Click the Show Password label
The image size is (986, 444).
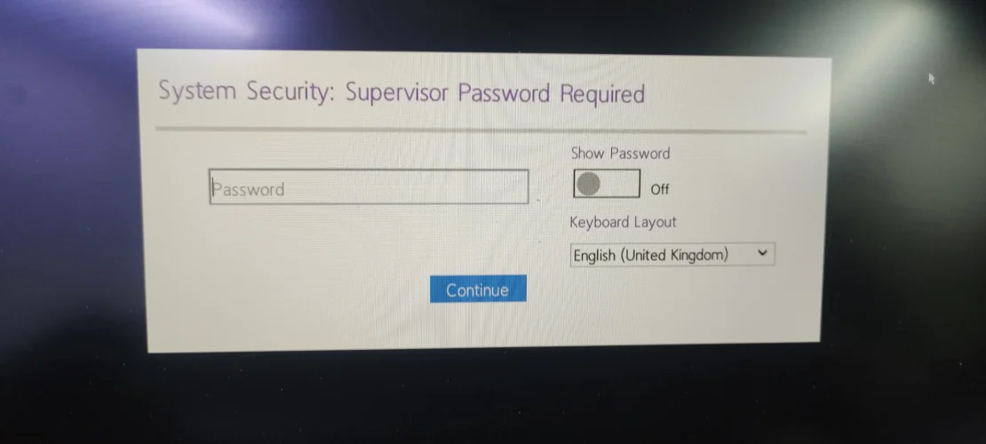(x=620, y=154)
